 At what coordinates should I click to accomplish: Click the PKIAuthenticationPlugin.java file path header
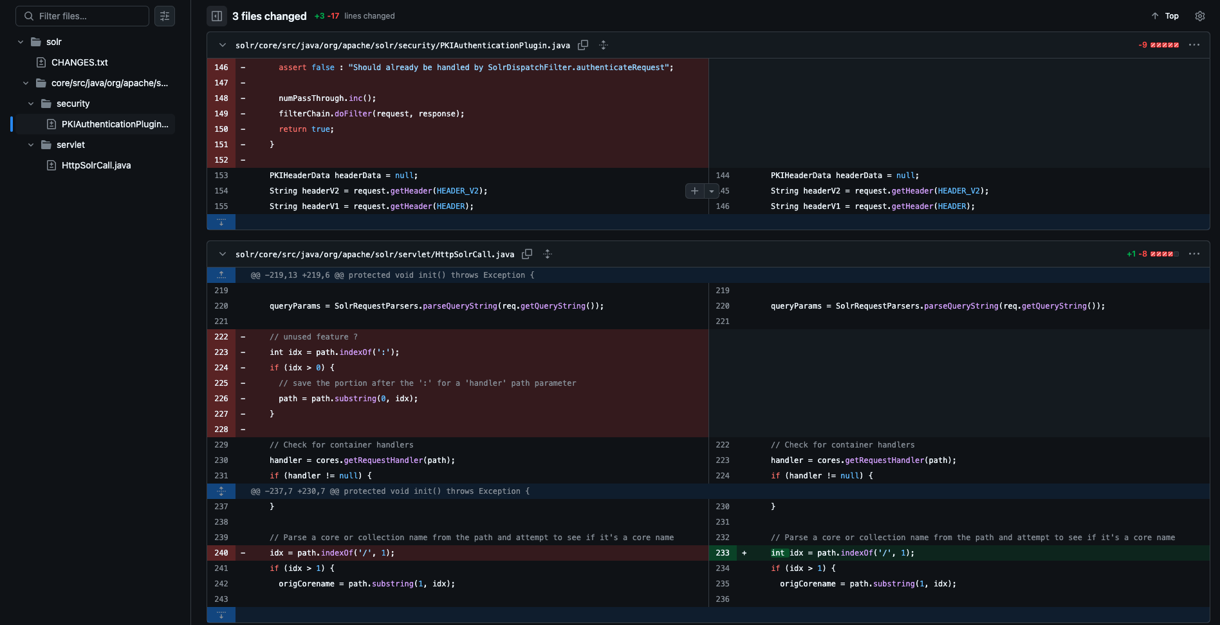point(403,45)
